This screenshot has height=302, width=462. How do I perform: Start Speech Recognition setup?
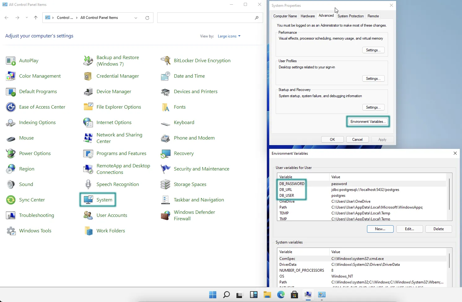coord(118,184)
